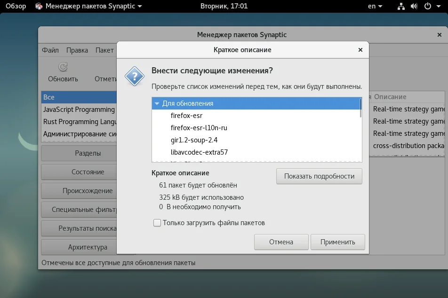This screenshot has width=448, height=298.
Task: Click the volume speaker icon in top bar
Action: [414, 6]
